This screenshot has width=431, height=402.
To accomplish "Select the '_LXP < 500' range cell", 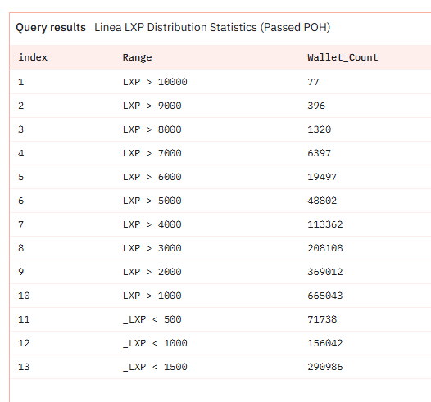I will point(152,319).
